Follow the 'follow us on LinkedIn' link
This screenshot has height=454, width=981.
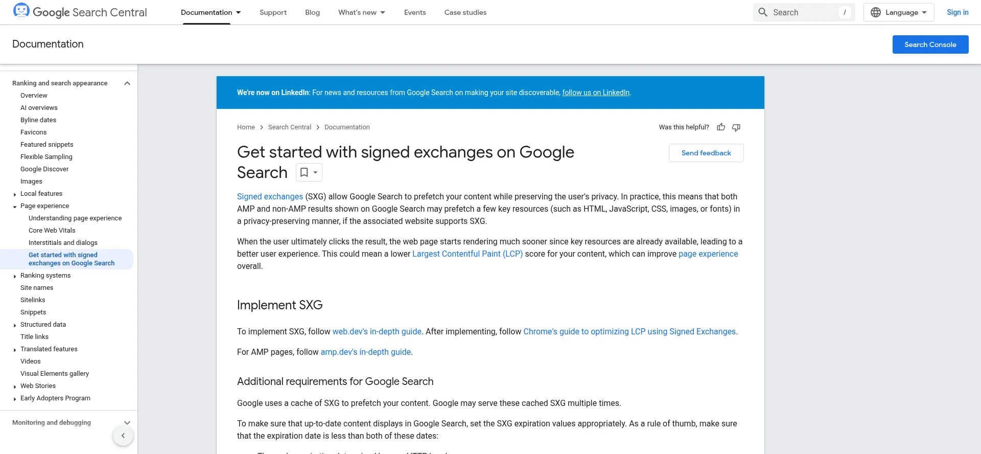click(x=596, y=93)
